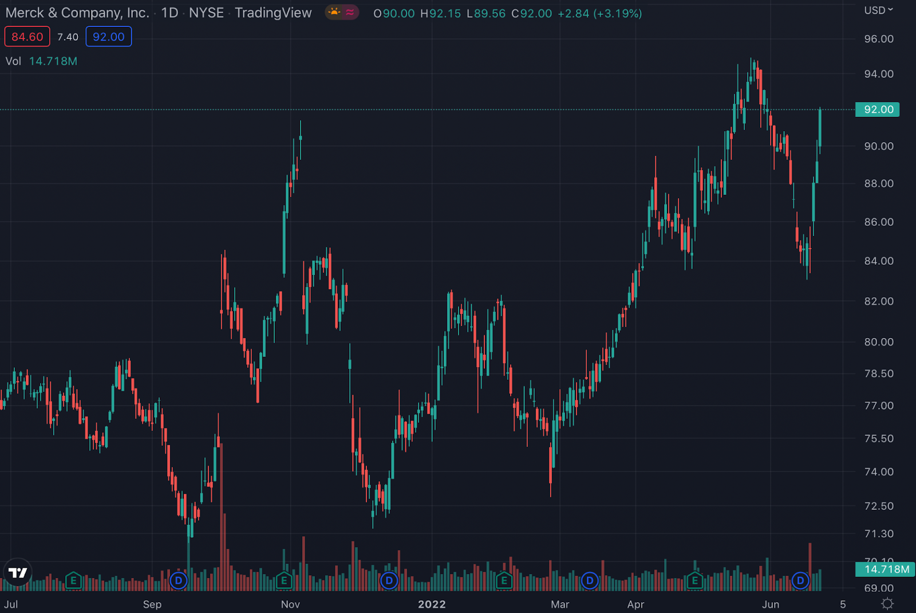This screenshot has width=916, height=613.
Task: Click the NYSE exchange label
Action: tap(206, 13)
